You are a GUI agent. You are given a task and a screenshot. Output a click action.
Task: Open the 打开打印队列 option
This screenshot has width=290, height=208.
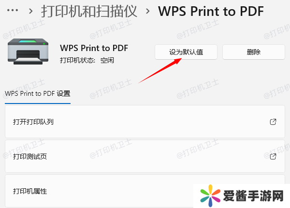(x=145, y=122)
